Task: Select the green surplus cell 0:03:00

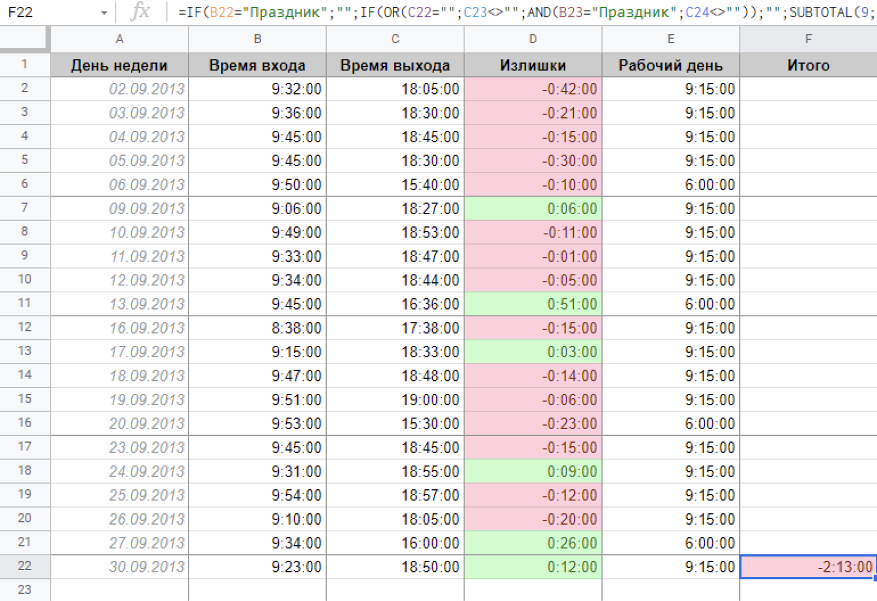Action: point(533,352)
